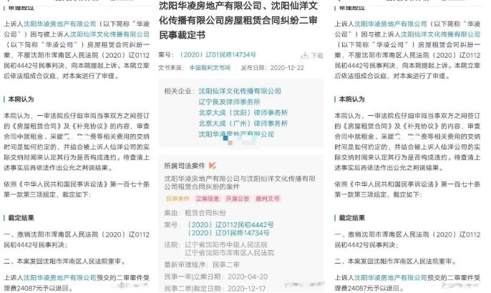Select the 裁判文书 tag
This screenshot has width=491, height=293.
pyautogui.click(x=268, y=199)
